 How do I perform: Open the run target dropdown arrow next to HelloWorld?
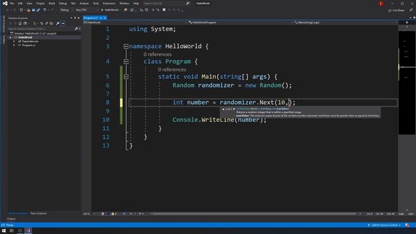point(120,10)
